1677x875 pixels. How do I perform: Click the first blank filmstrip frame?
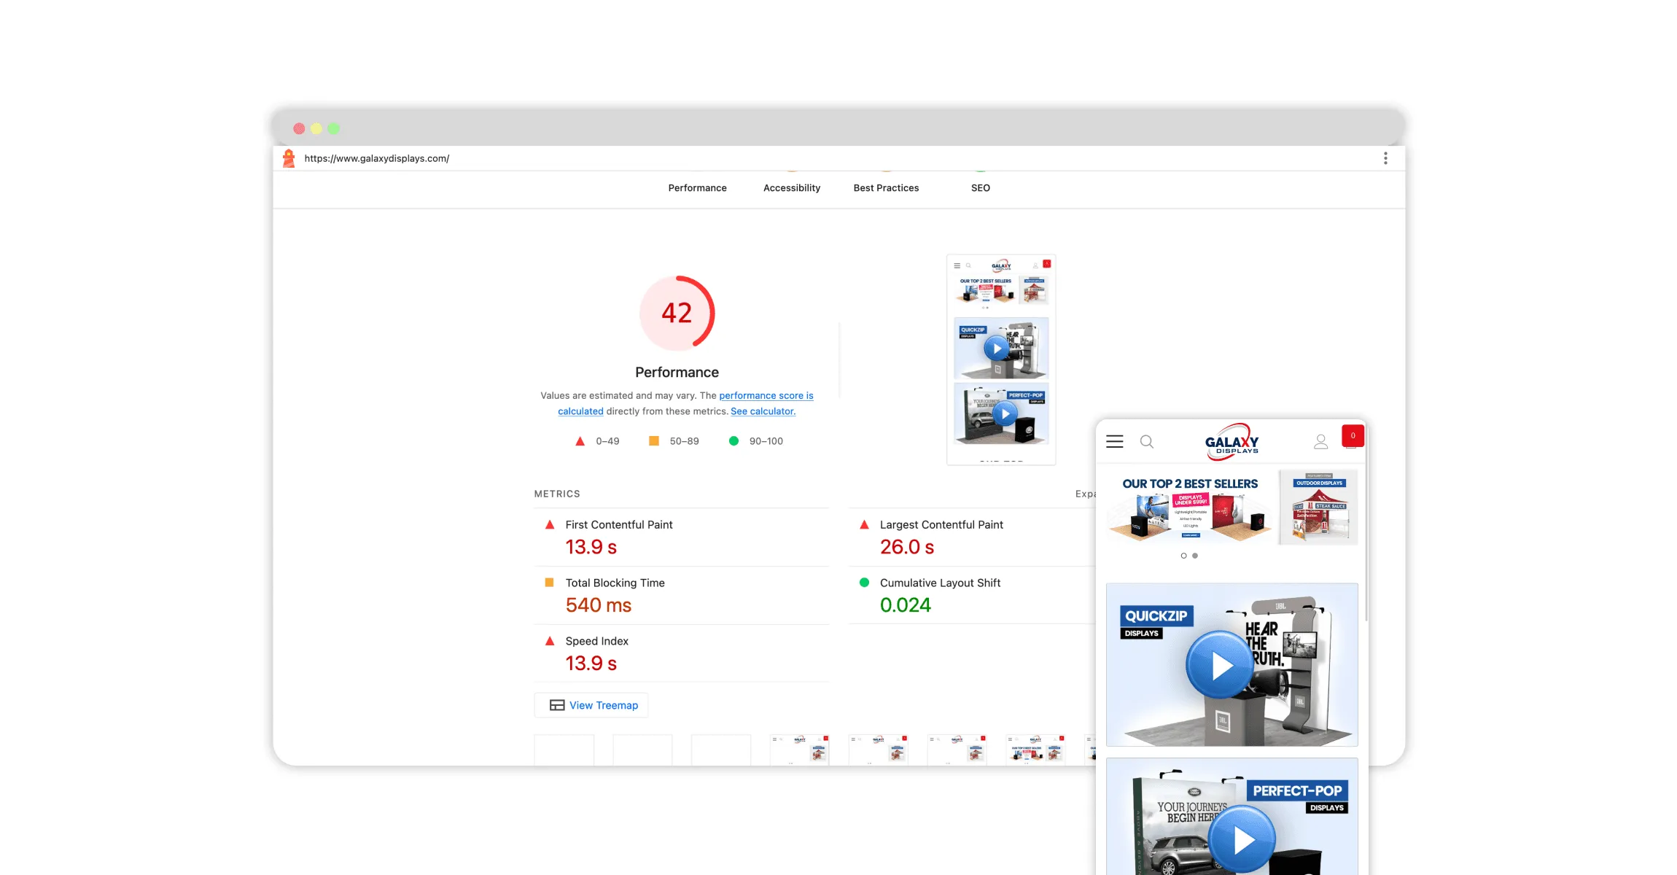pyautogui.click(x=564, y=750)
